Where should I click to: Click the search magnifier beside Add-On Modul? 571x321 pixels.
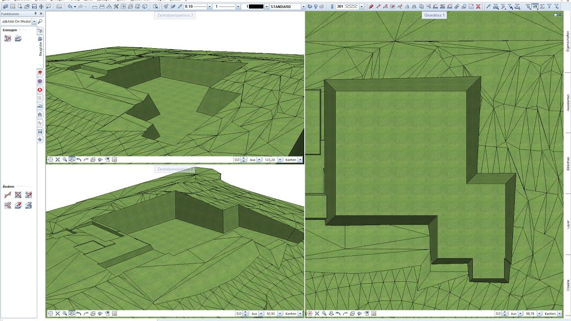(x=40, y=21)
